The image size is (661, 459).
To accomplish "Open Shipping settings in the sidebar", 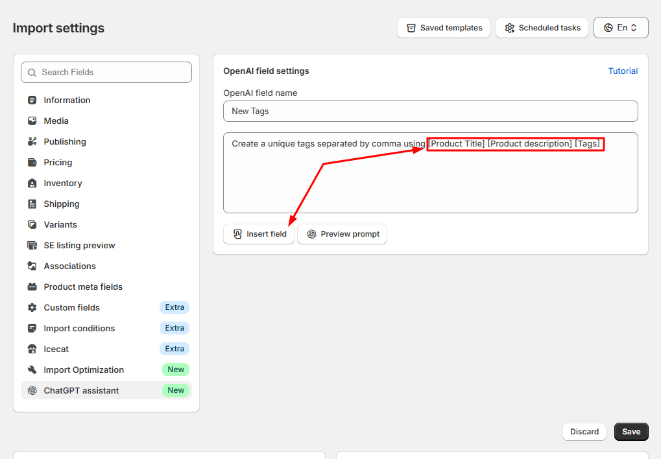I will [106, 204].
